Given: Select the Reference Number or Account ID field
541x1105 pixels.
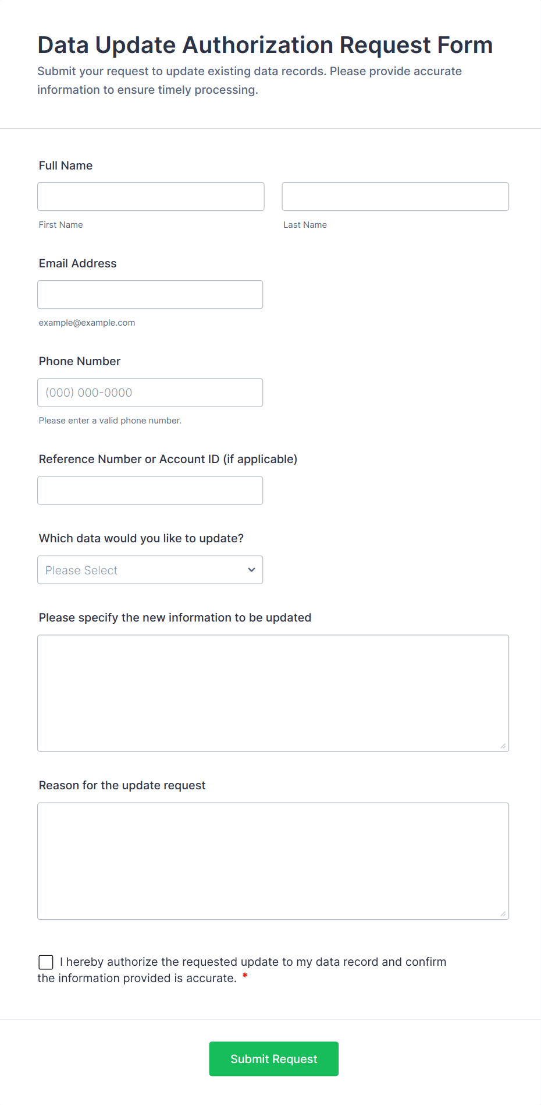Looking at the screenshot, I should [150, 490].
